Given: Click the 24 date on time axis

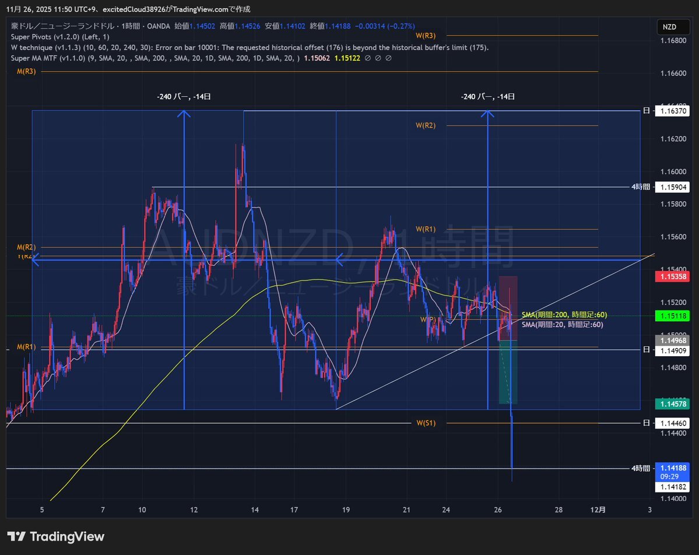Looking at the screenshot, I should 446,510.
